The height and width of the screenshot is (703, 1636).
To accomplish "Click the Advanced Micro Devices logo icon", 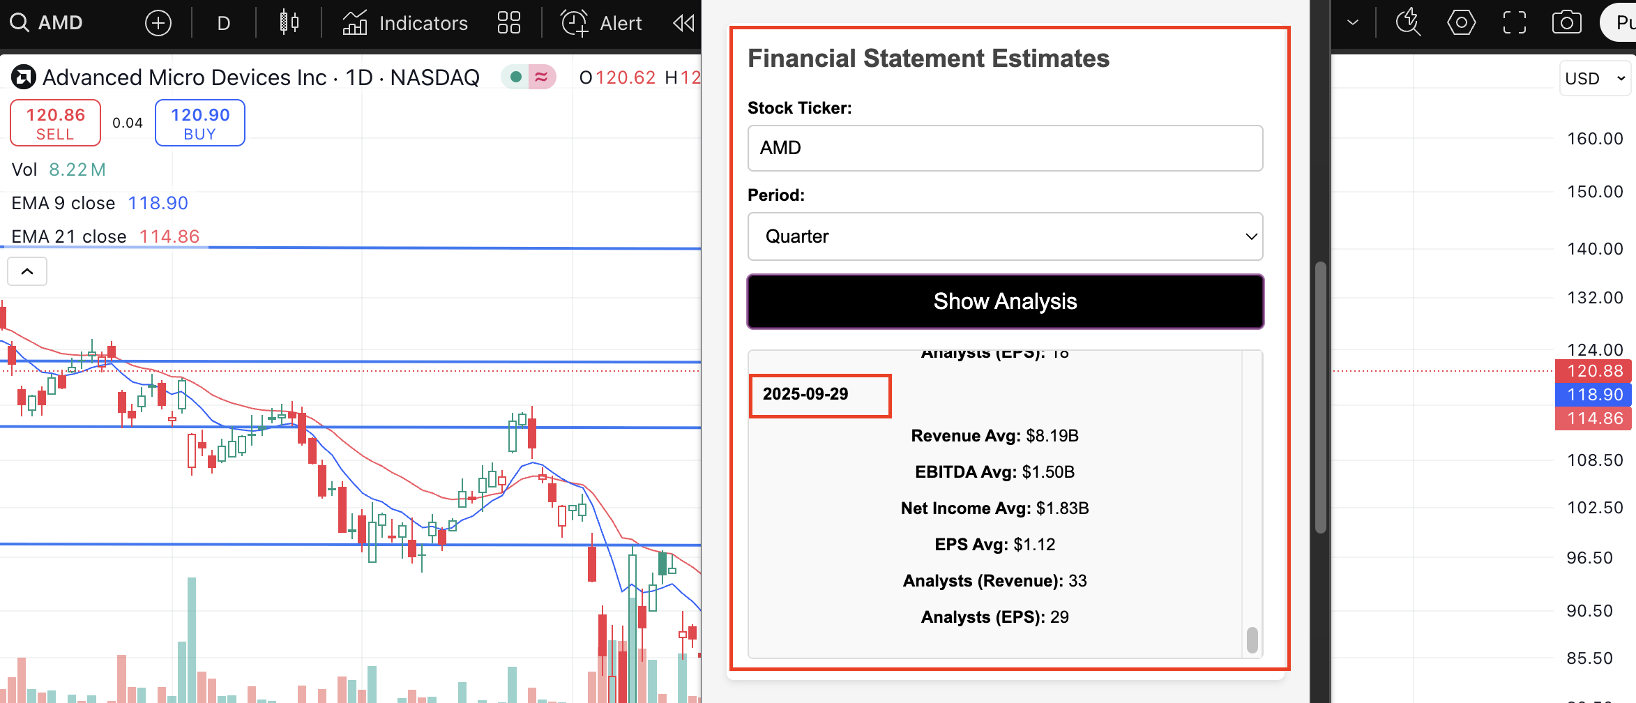I will tap(23, 77).
